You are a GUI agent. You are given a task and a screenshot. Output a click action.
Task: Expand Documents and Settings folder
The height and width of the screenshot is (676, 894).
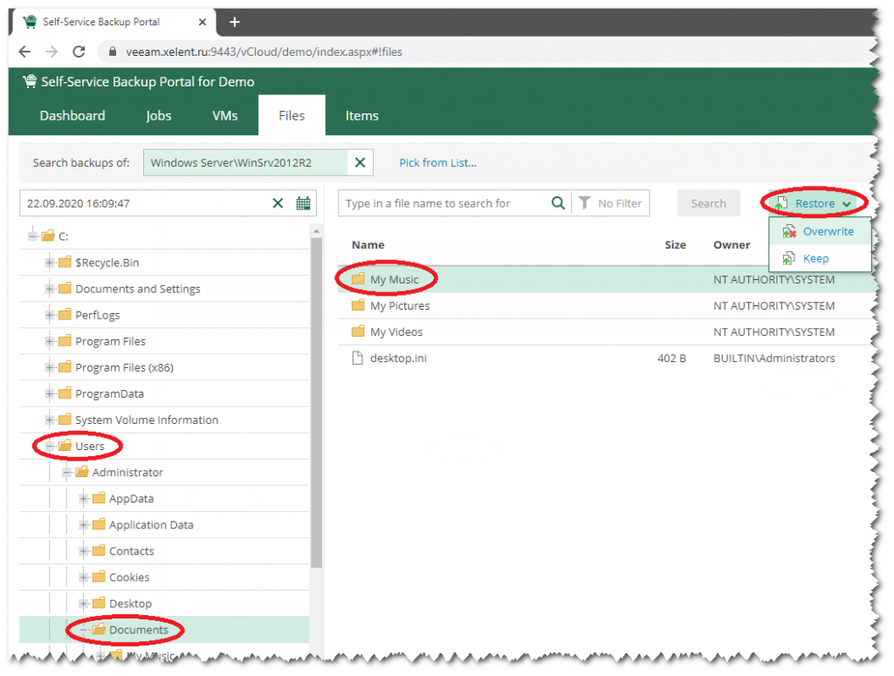click(50, 289)
